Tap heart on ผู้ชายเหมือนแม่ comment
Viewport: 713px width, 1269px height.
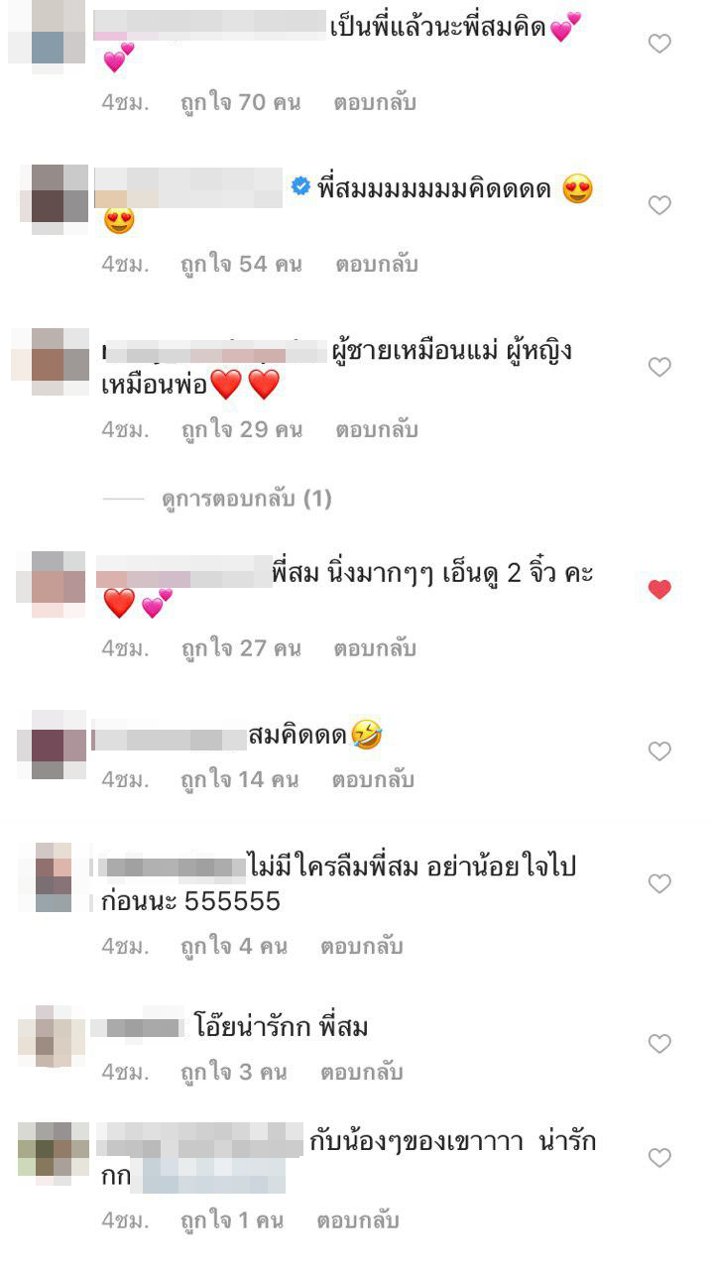(659, 367)
